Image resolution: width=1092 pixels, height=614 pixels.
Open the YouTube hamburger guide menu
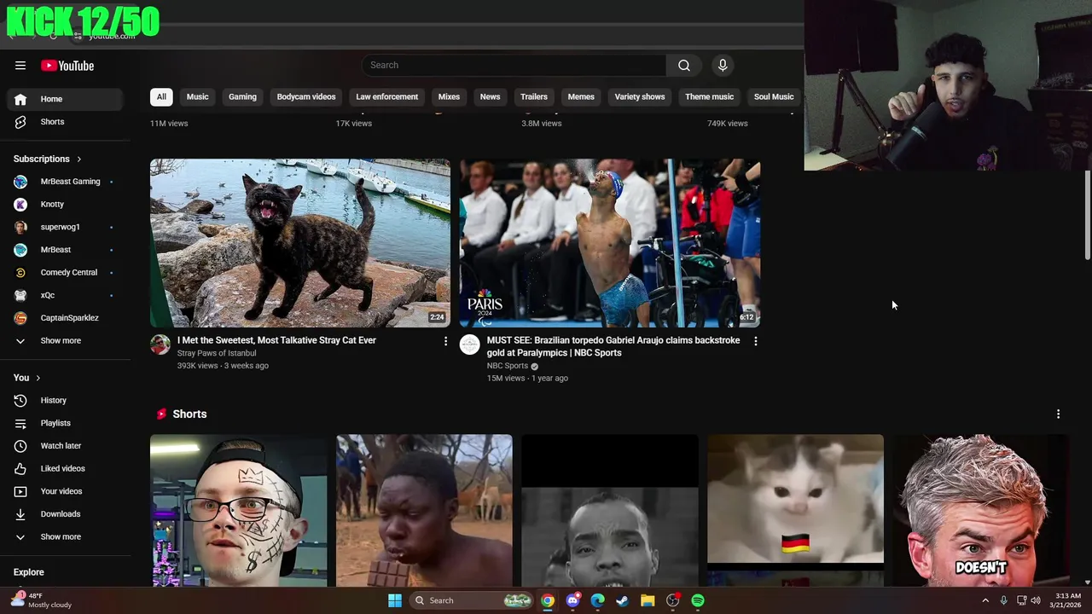[x=20, y=66]
